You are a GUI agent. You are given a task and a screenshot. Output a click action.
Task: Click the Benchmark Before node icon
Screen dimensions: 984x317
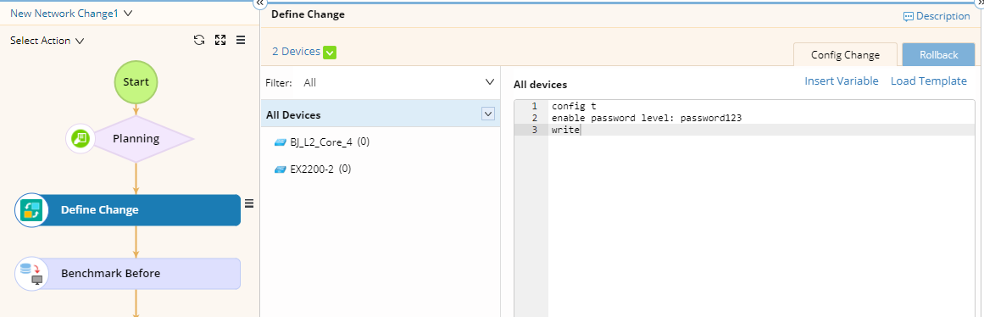point(31,274)
